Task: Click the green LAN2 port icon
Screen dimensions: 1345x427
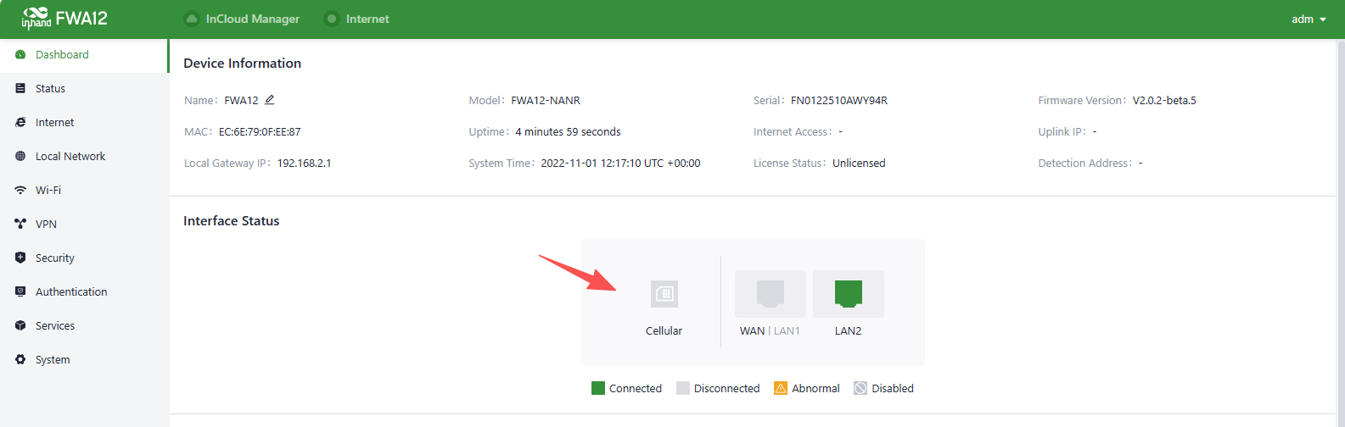Action: tap(848, 294)
